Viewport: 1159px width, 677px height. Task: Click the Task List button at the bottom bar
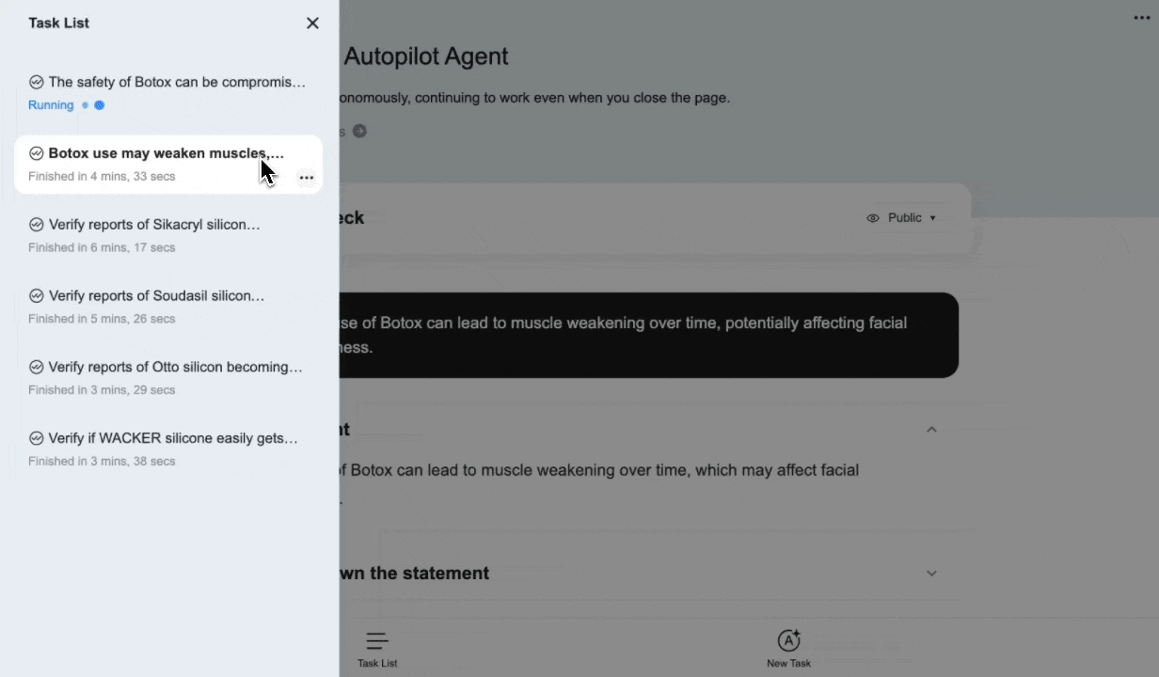[376, 649]
